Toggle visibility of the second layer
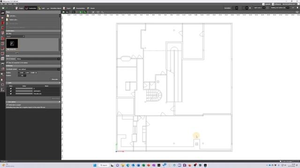The width and height of the screenshot is (300, 168). [x=11, y=91]
